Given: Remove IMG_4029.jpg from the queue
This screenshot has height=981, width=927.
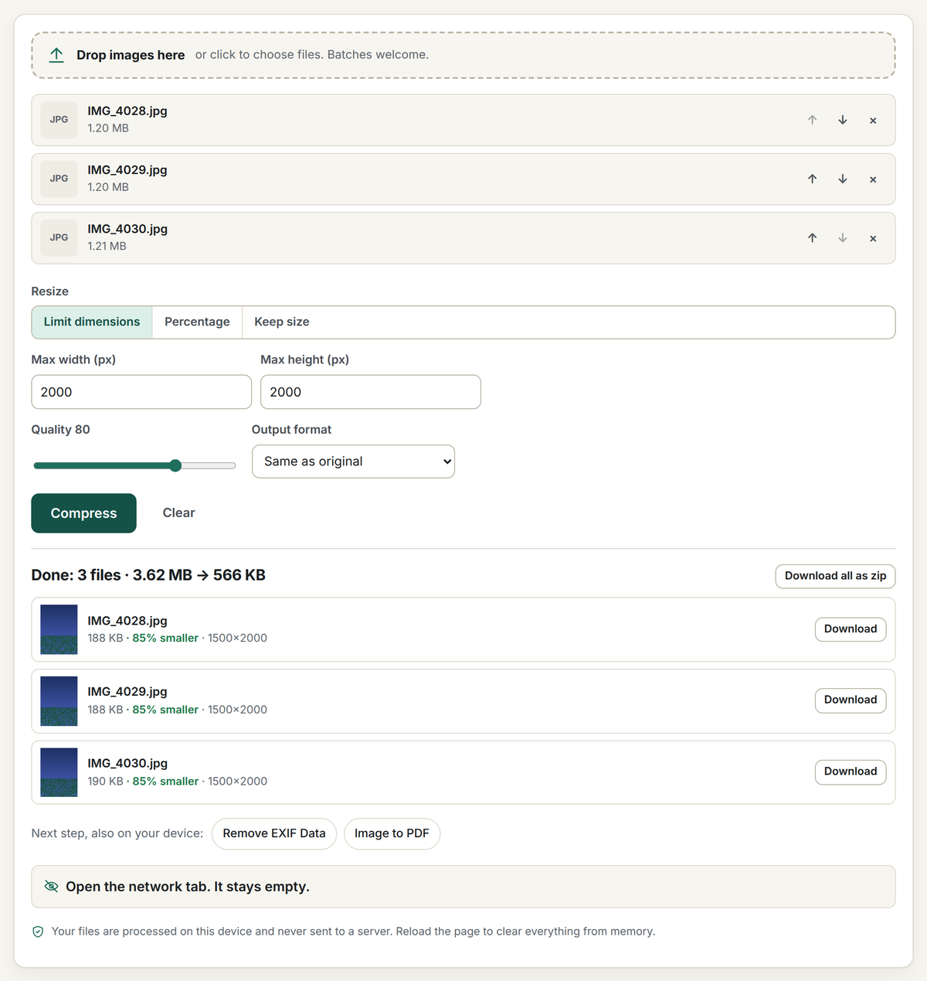Looking at the screenshot, I should 873,179.
